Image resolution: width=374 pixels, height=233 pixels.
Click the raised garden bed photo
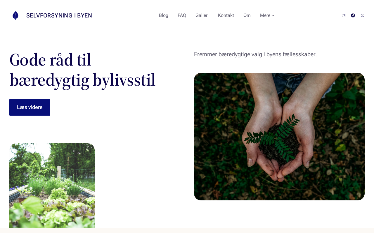[x=52, y=186]
